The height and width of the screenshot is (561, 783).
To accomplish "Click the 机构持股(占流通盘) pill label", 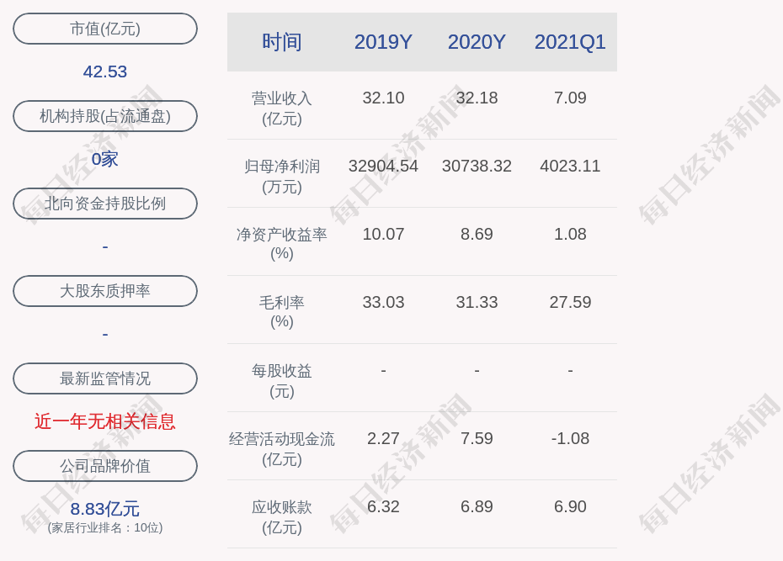I will point(105,116).
